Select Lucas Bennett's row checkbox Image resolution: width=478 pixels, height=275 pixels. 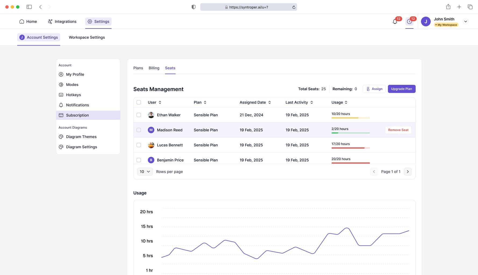139,145
